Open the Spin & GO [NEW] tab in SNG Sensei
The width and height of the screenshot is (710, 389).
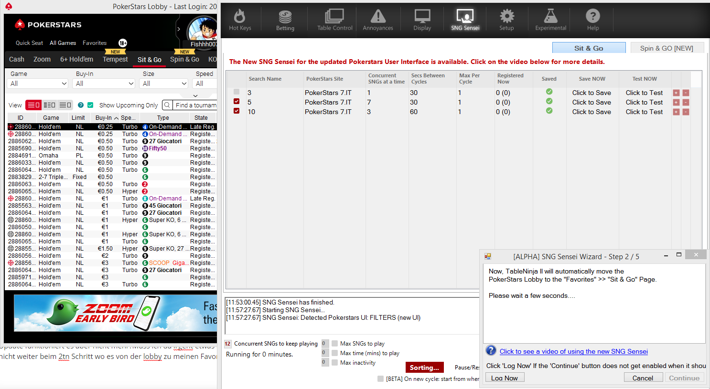(667, 48)
